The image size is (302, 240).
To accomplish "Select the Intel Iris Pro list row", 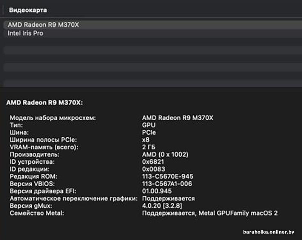I will click(x=153, y=33).
